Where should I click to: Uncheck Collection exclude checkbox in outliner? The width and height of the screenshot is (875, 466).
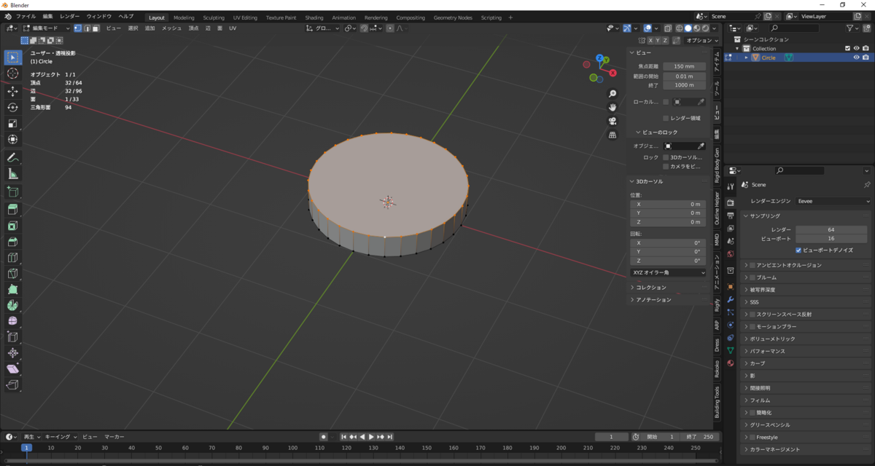[x=847, y=49]
